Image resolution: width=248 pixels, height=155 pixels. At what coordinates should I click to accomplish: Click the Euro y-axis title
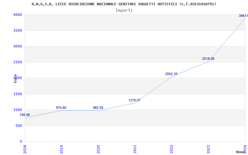[15, 78]
